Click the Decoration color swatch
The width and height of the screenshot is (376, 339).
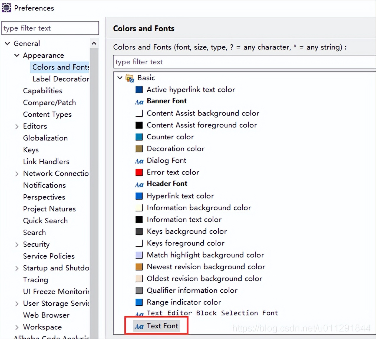coord(139,149)
